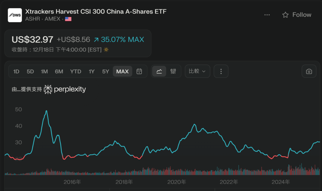Click the 2020年 marker on the timeline
The width and height of the screenshot is (322, 191).
[x=177, y=182]
